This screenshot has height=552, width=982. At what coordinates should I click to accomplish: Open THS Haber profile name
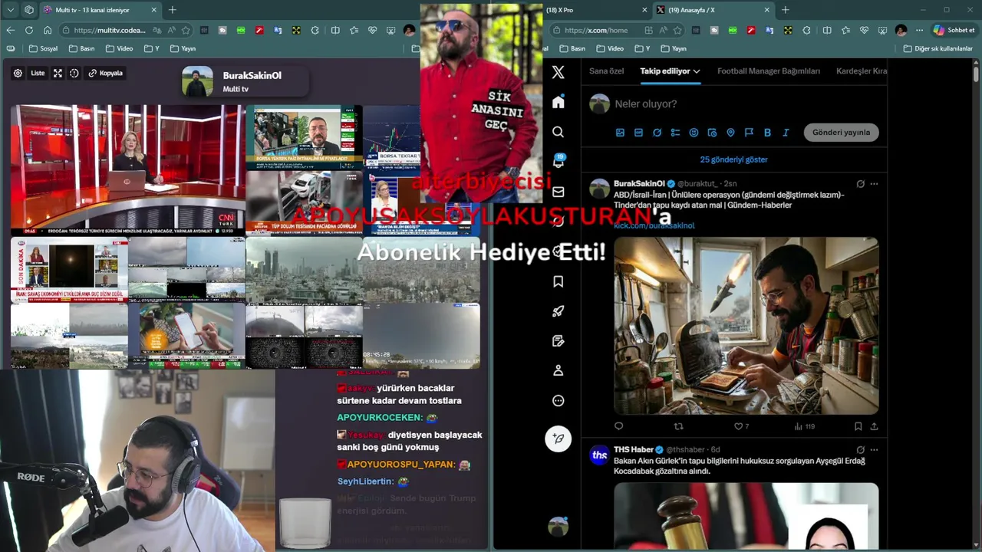(634, 449)
